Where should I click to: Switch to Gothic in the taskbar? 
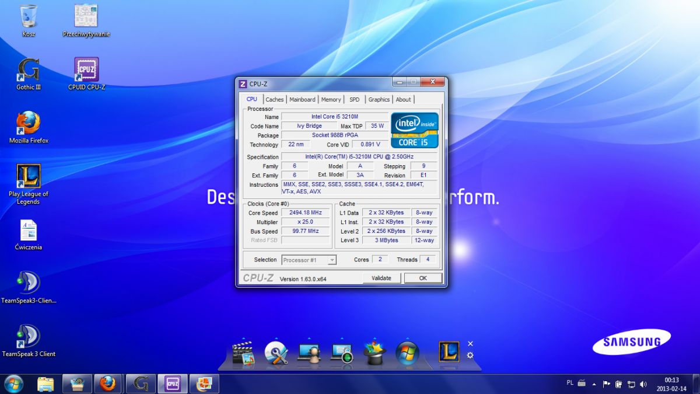point(141,383)
